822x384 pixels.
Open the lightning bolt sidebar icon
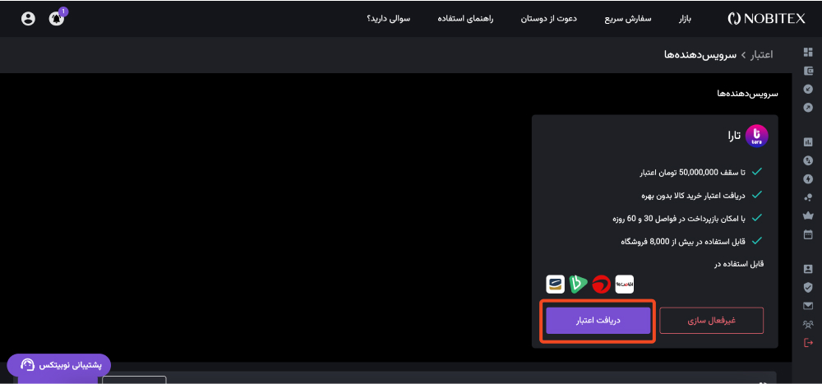click(x=808, y=179)
